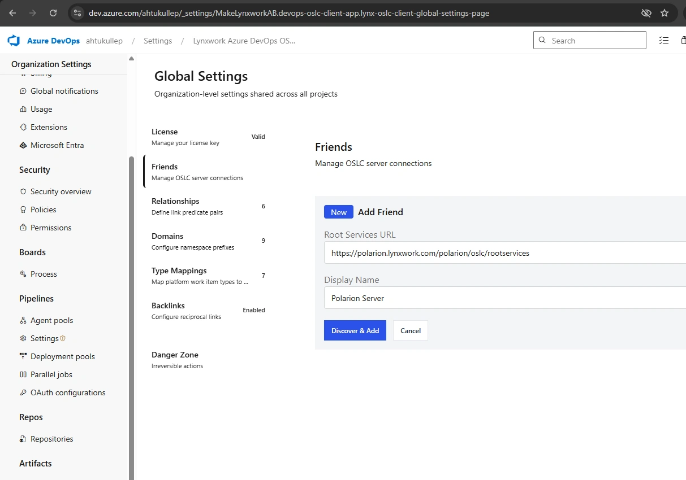Open the License settings tab
The width and height of the screenshot is (686, 480).
208,137
